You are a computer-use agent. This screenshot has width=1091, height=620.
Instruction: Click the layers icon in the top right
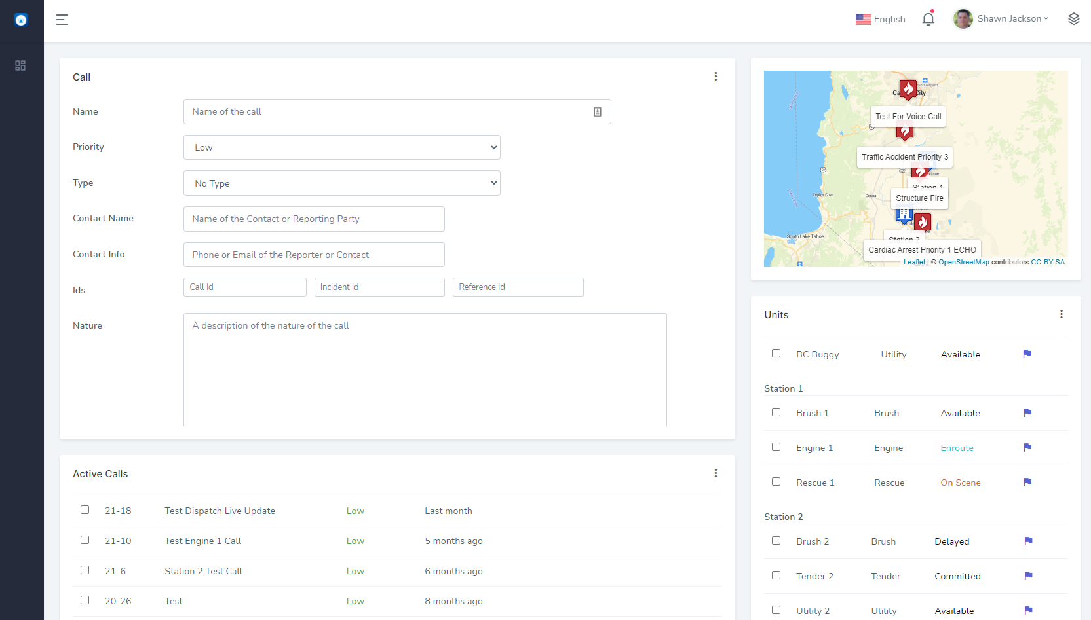[1073, 19]
